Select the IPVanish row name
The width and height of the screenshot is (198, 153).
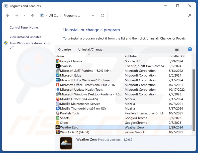[x=66, y=66]
